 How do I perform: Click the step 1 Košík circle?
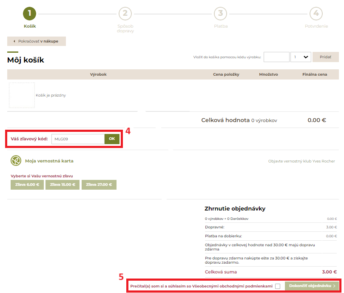coord(30,13)
